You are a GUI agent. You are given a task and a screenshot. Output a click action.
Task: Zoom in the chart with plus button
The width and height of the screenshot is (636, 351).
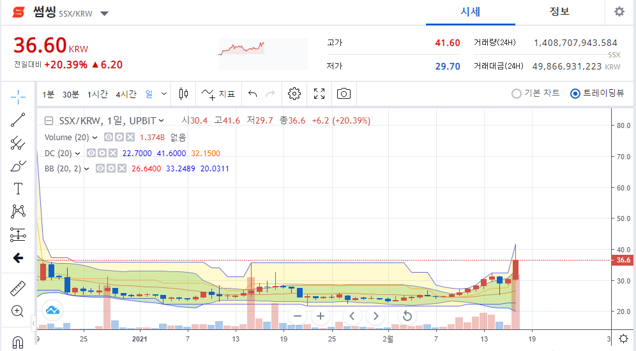321,316
